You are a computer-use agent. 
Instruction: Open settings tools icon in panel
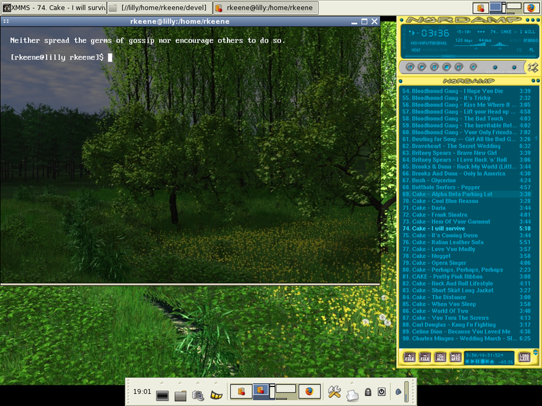tap(334, 392)
